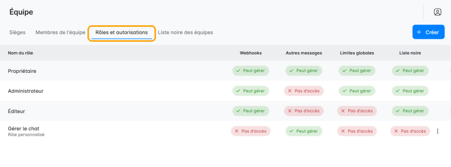Switch to the Sièges tab

point(18,32)
